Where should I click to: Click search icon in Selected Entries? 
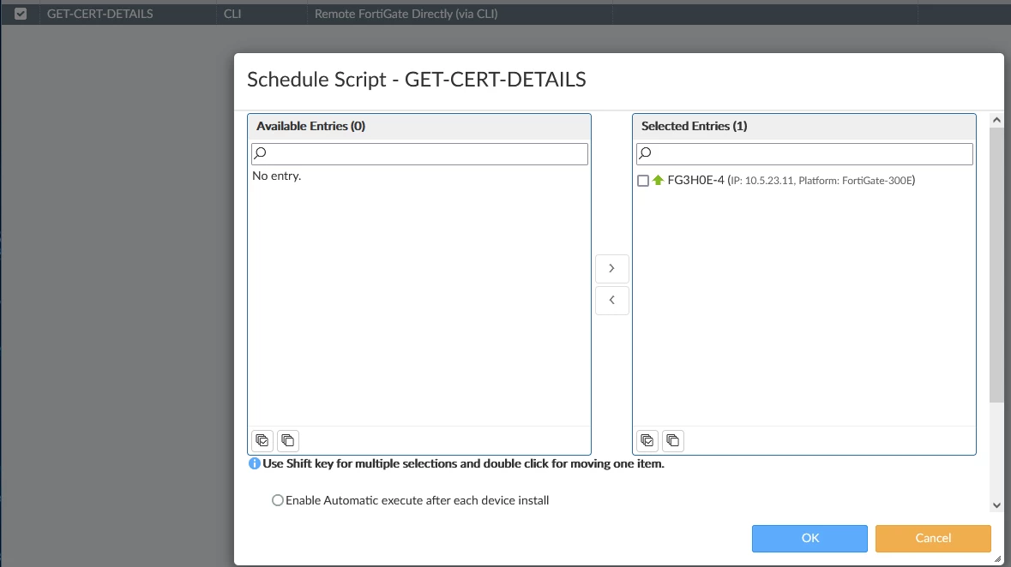[645, 152]
